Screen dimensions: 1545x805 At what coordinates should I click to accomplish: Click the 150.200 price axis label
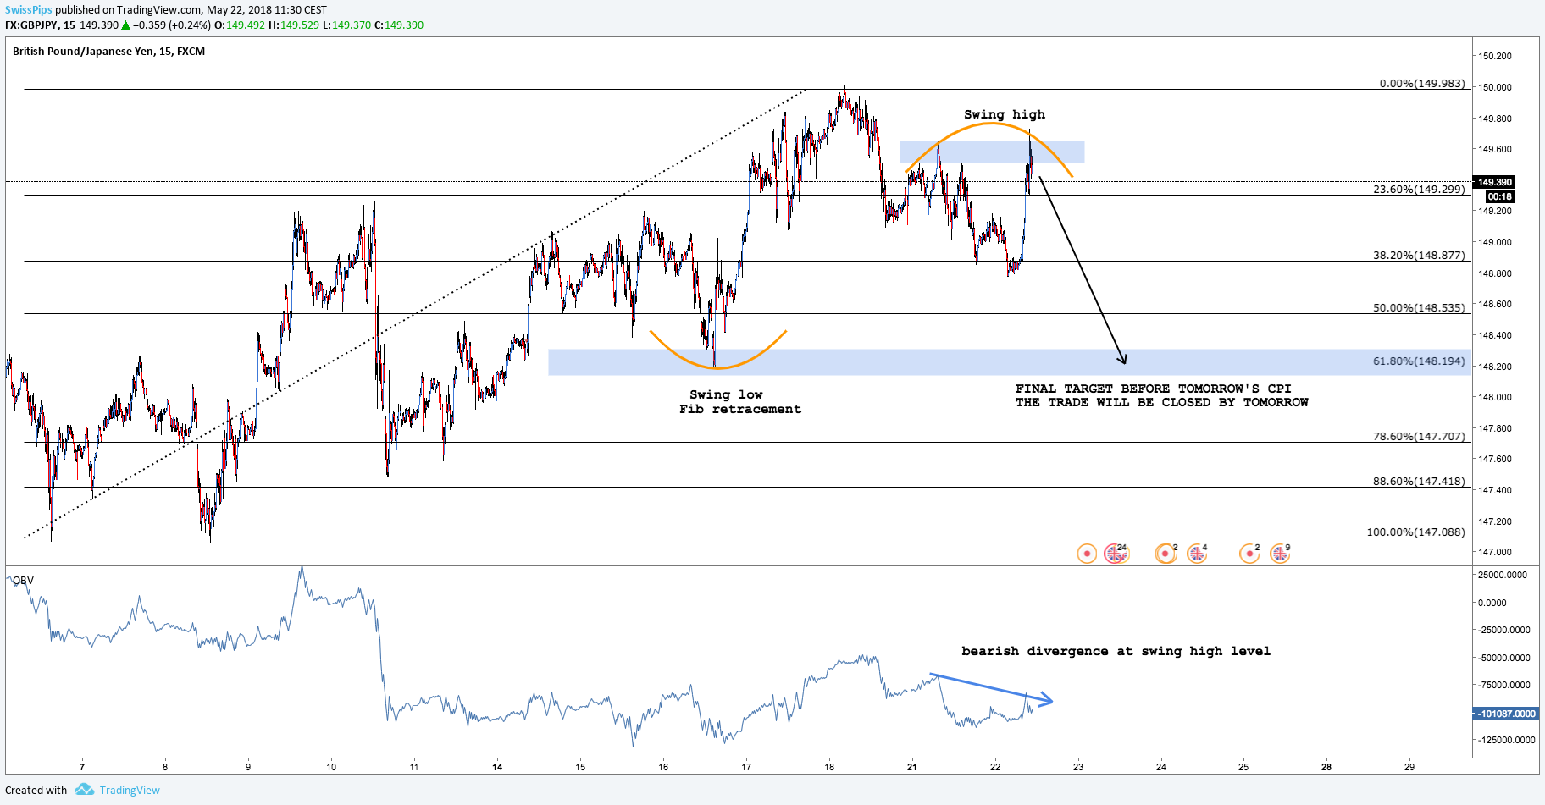coord(1495,57)
